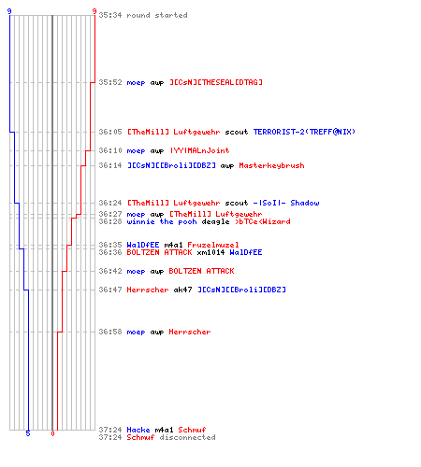Click the 36:05 timestamp
This screenshot has width=421, height=467.
pos(110,132)
